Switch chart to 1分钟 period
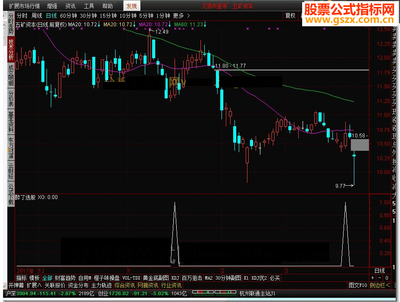The image size is (400, 302). pyautogui.click(x=163, y=16)
